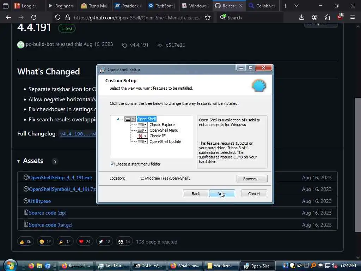Click the heart reaction with 24
This screenshot has width=361, height=271.
85,241
